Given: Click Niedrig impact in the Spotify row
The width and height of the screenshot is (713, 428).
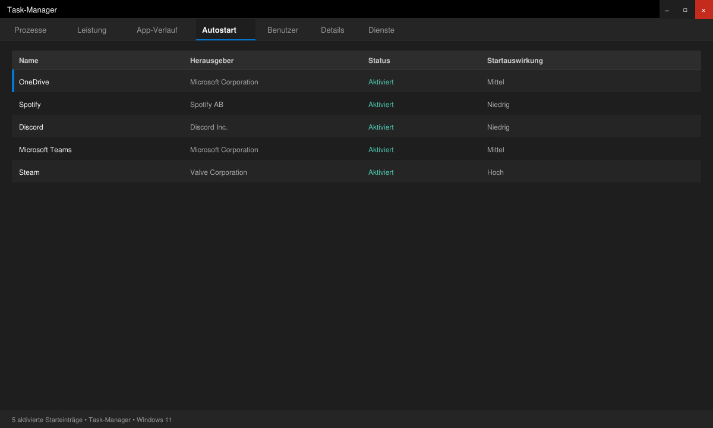Looking at the screenshot, I should pyautogui.click(x=499, y=105).
